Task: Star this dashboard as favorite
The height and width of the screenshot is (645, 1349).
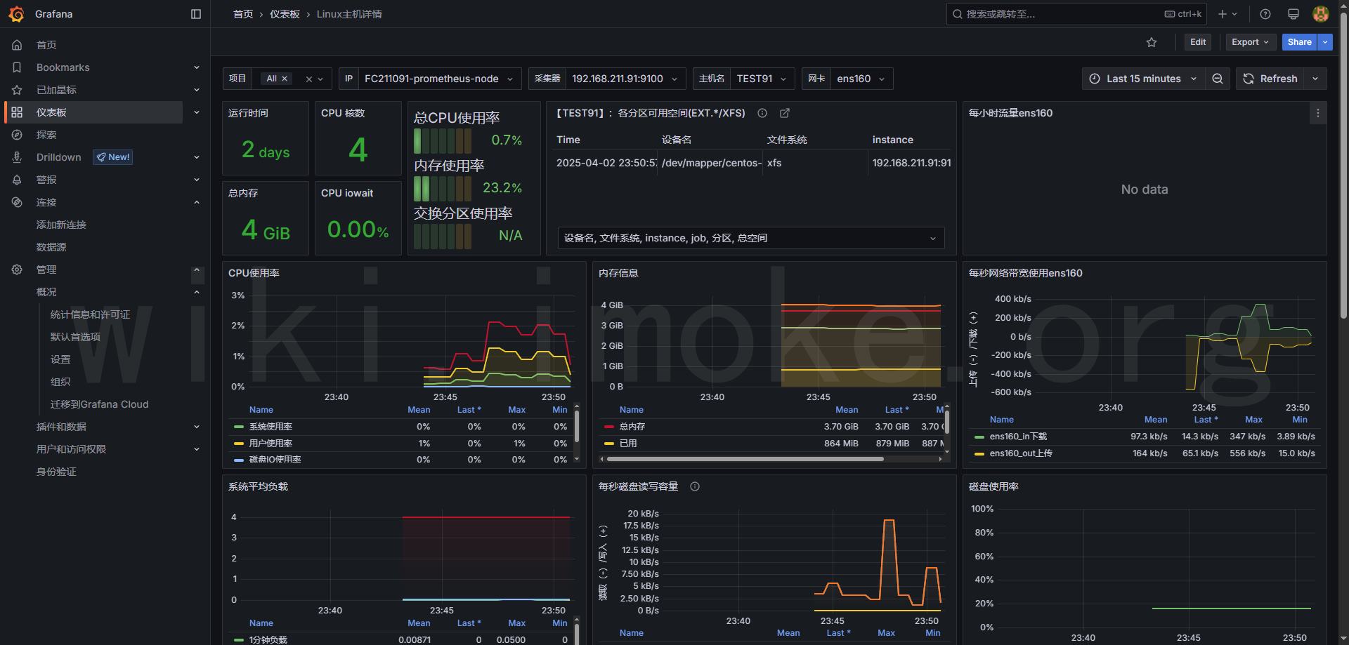Action: tap(1152, 42)
